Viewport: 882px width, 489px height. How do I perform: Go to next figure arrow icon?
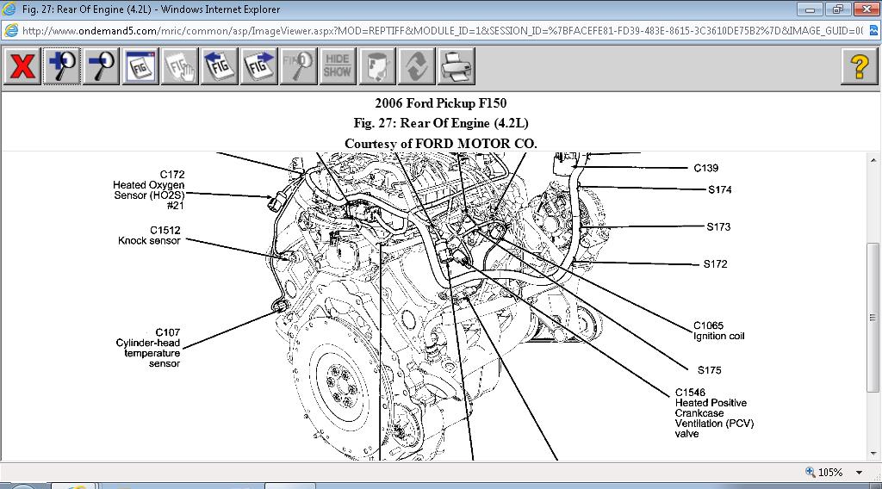258,66
